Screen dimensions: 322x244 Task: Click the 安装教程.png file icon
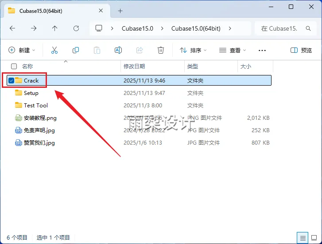click(x=19, y=118)
